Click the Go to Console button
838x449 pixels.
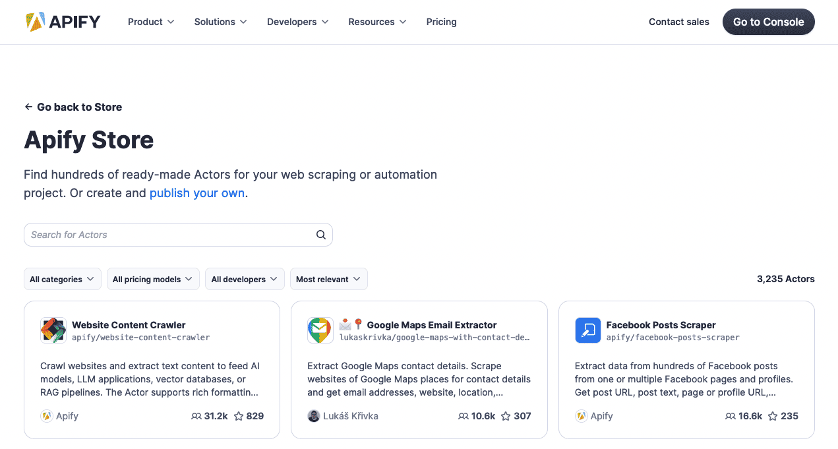pos(768,22)
